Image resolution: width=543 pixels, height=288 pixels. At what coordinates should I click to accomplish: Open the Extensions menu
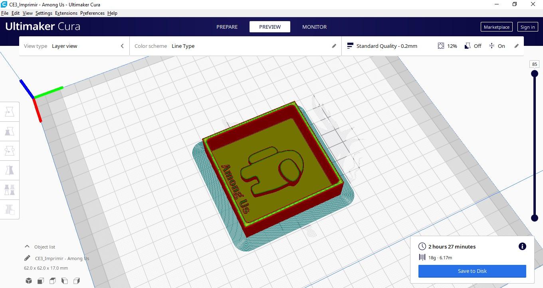[x=66, y=13]
